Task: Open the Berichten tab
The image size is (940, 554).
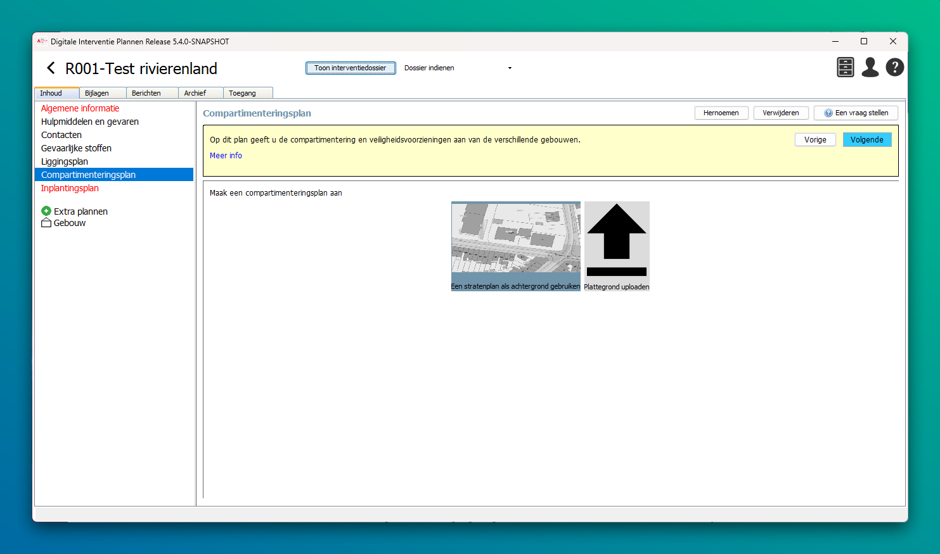Action: click(x=152, y=93)
